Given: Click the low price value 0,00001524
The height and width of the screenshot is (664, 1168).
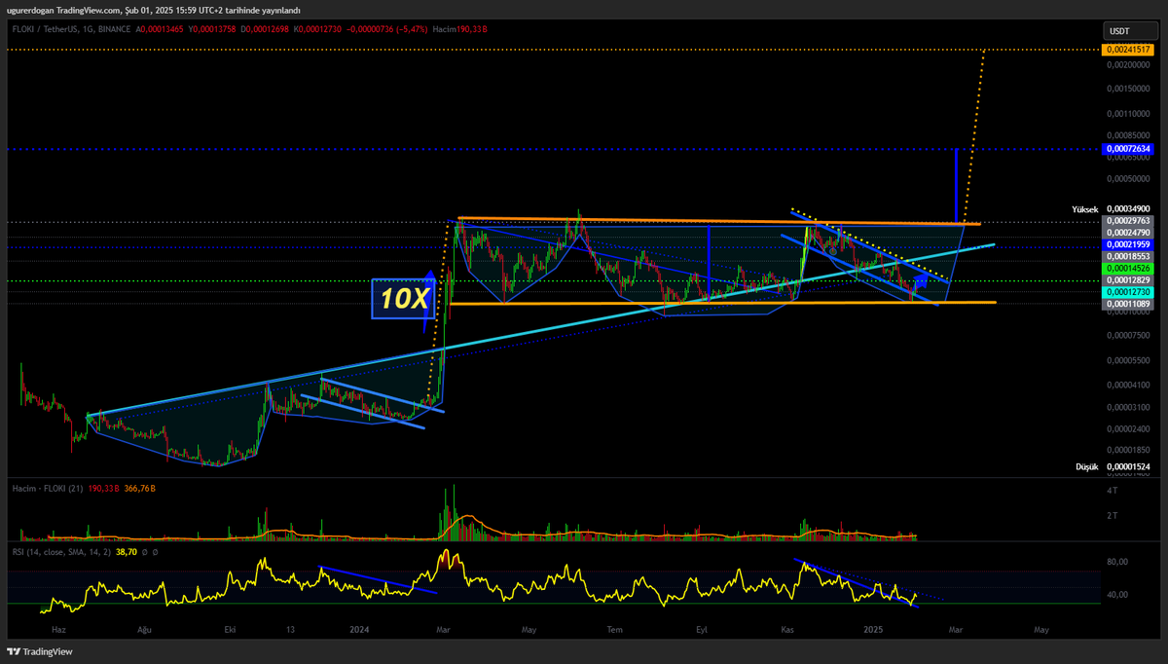Looking at the screenshot, I should [1128, 467].
